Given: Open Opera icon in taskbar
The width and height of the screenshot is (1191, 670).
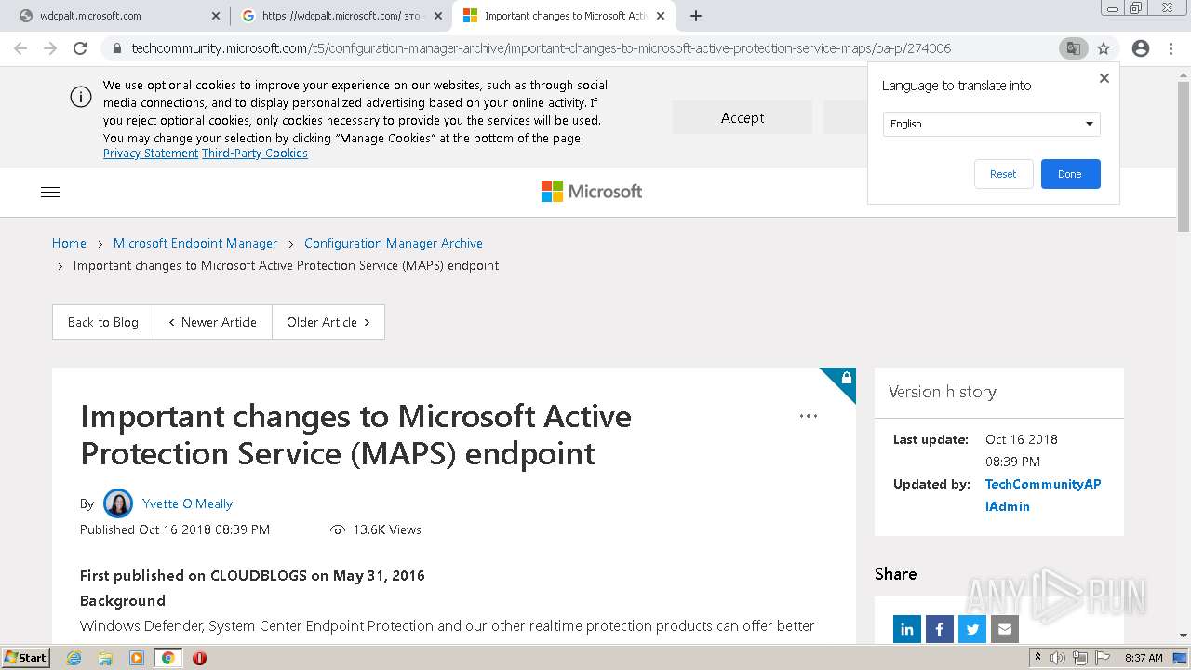Looking at the screenshot, I should 199,658.
